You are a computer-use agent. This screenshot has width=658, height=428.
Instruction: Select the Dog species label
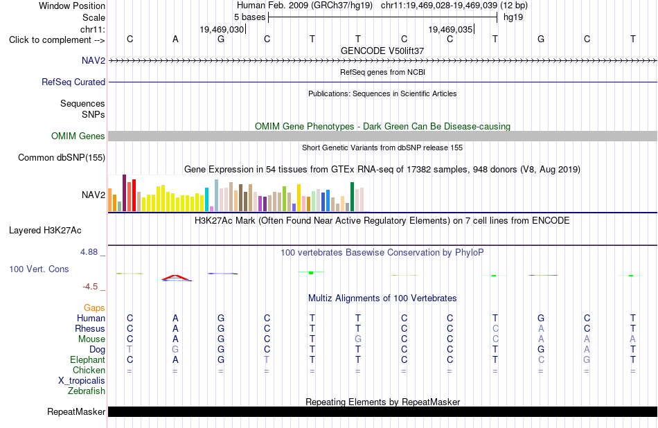[x=97, y=350]
